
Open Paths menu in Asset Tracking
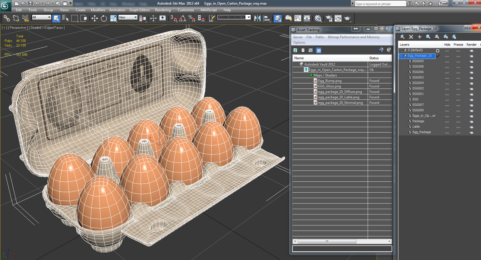pos(320,37)
